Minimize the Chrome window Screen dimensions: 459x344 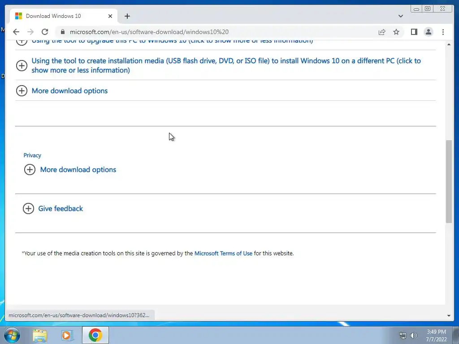tap(416, 9)
